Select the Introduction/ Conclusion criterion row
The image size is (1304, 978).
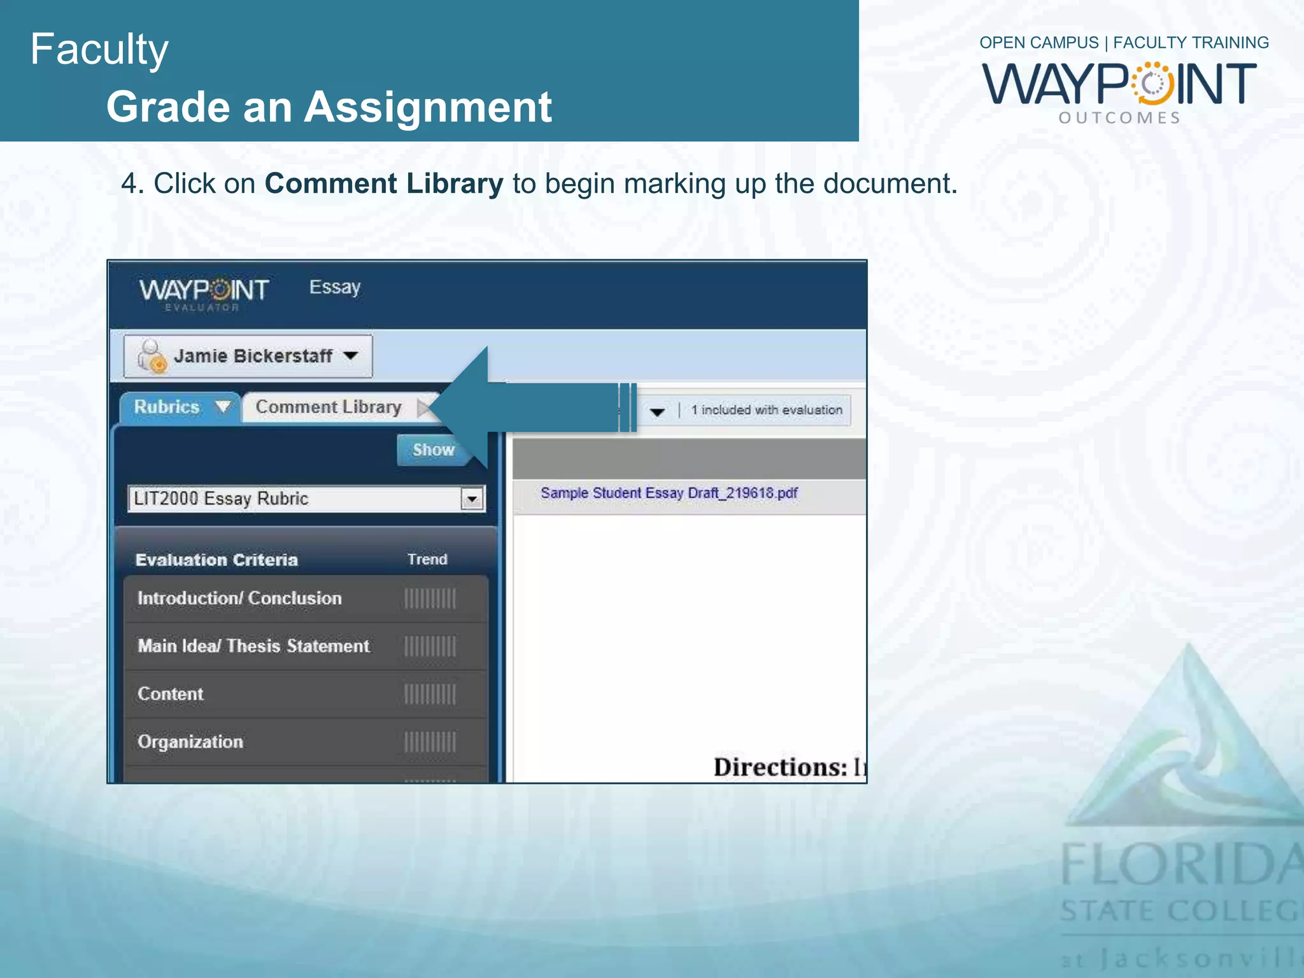click(306, 599)
